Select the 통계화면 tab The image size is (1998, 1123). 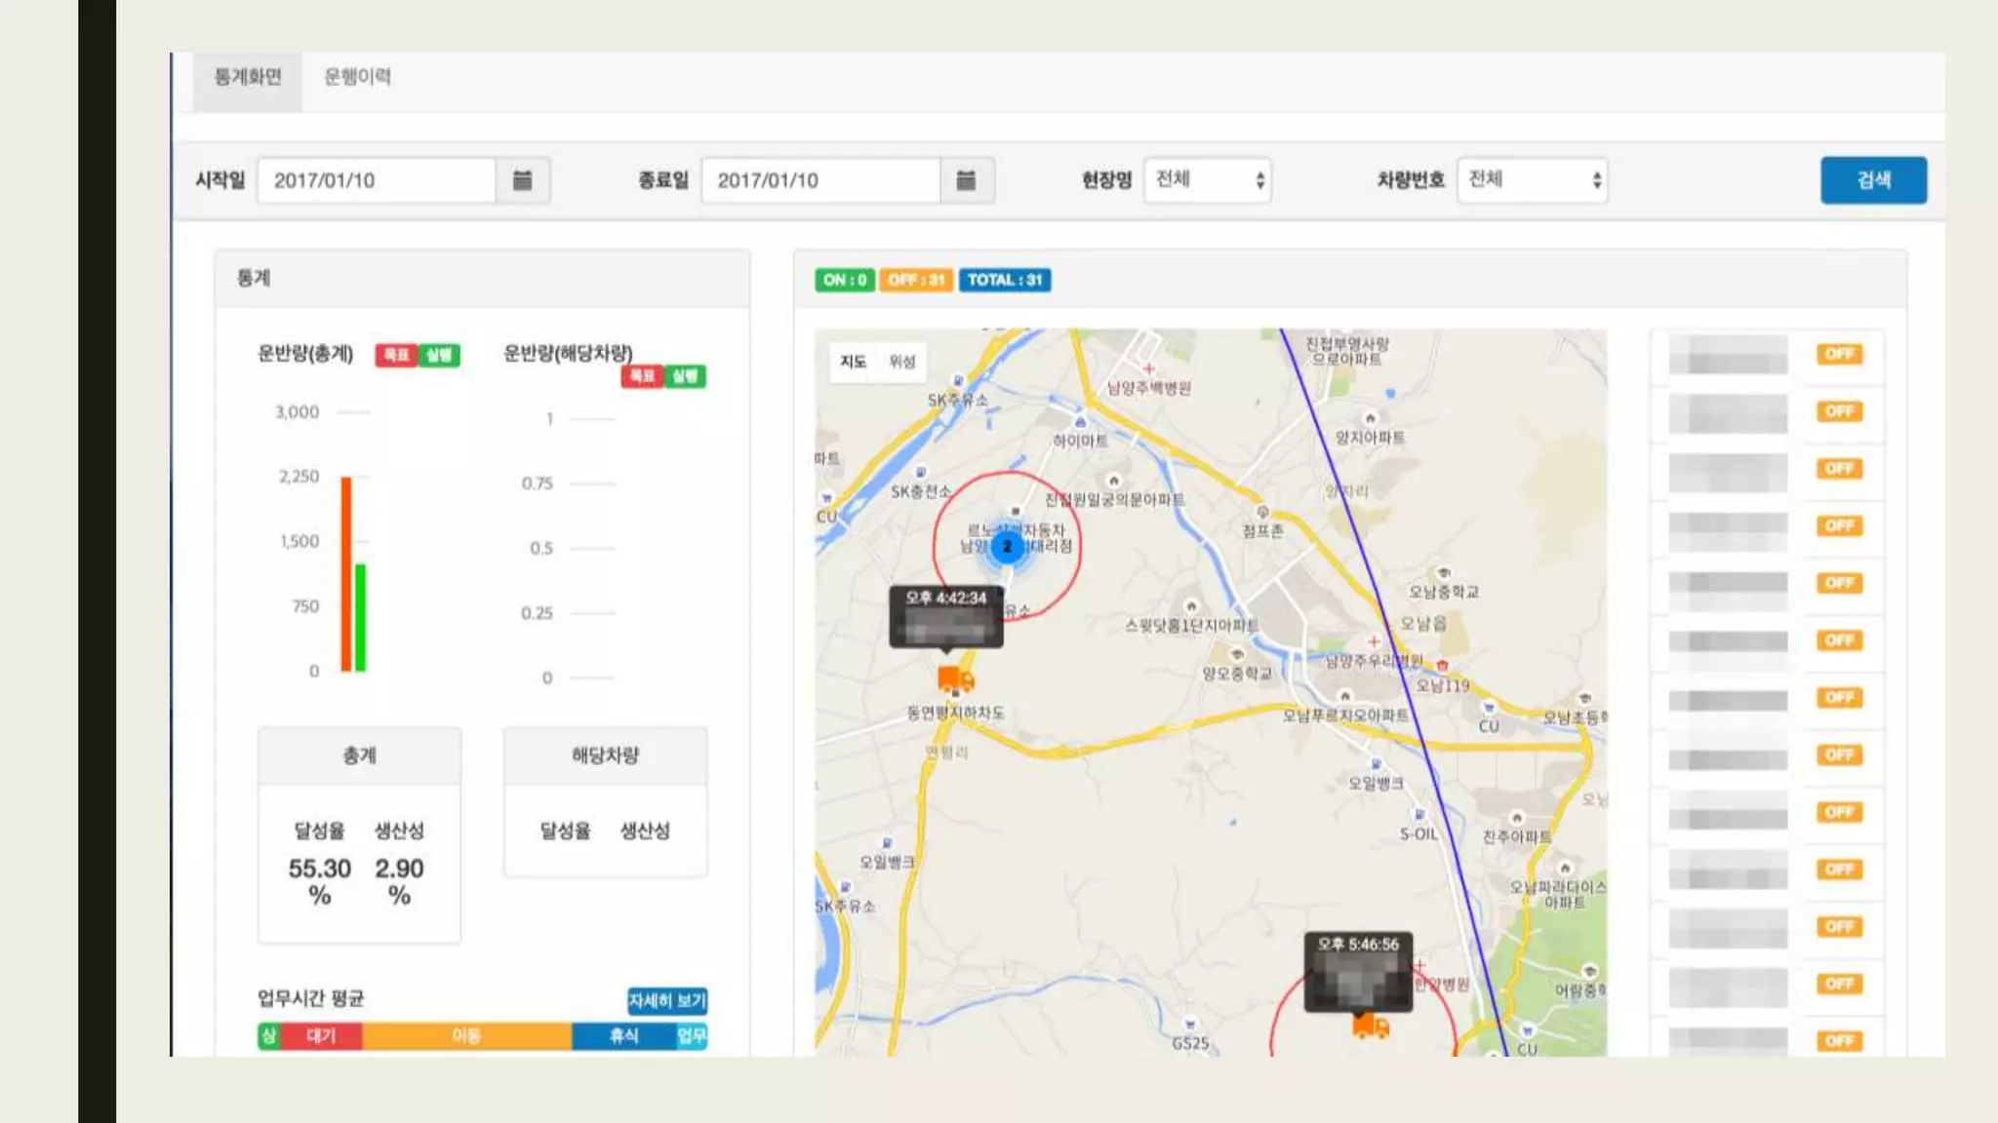click(248, 77)
